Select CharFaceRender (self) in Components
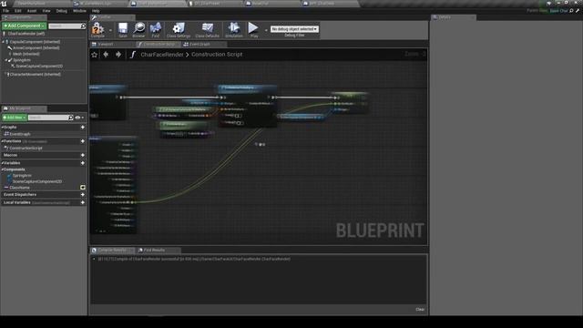The image size is (583, 328). [26, 34]
